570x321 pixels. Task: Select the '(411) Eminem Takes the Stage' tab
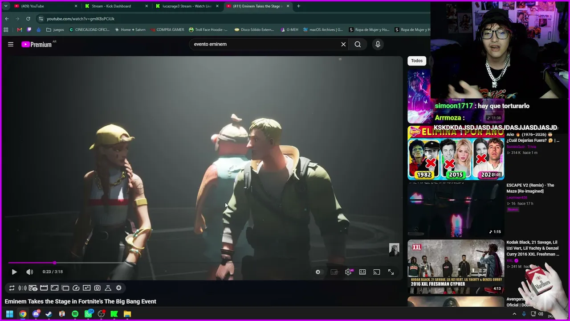point(258,6)
